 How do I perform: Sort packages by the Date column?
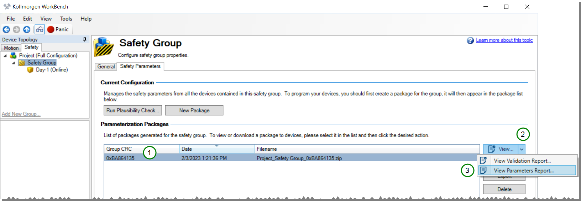click(217, 149)
